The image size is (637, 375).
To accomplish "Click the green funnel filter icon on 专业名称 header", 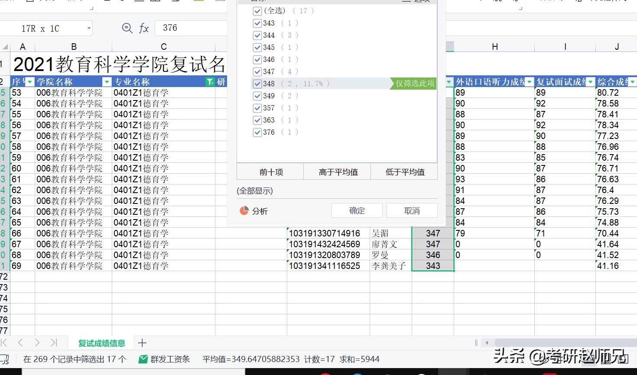I will (210, 81).
